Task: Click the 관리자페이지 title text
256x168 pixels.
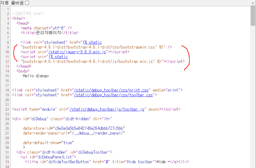Action: pos(48,33)
